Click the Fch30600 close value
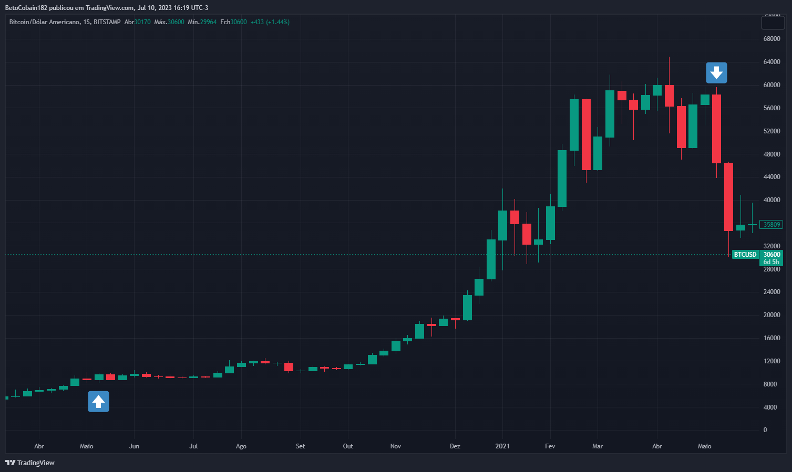The height and width of the screenshot is (472, 792). pyautogui.click(x=233, y=22)
